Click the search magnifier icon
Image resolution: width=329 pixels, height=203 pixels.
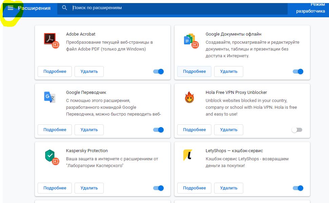64,8
